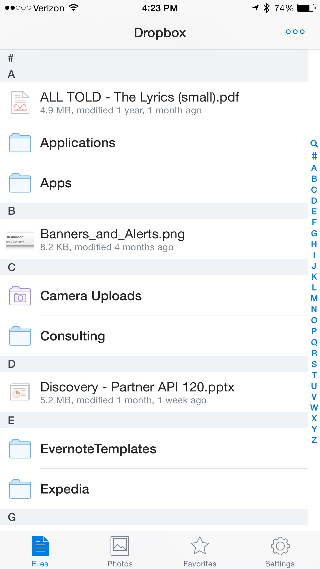The height and width of the screenshot is (569, 320).
Task: Tap the Applications folder icon
Action: pyautogui.click(x=20, y=143)
